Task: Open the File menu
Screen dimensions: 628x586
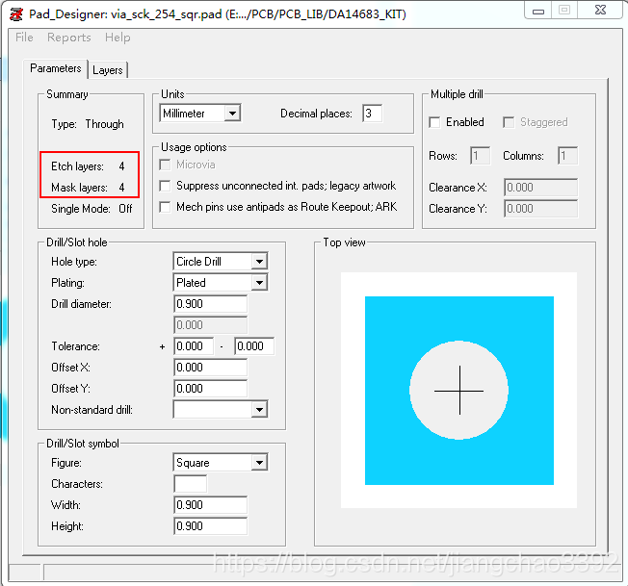Action: coord(24,38)
